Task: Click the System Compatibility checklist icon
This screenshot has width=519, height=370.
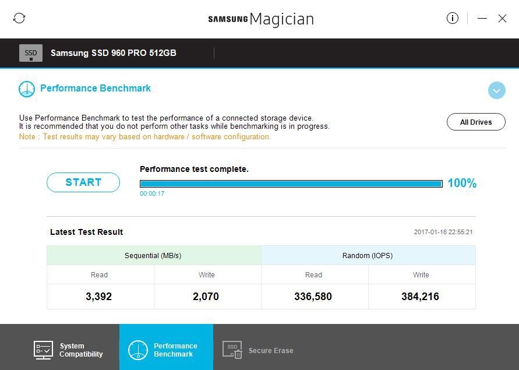Action: pyautogui.click(x=43, y=350)
